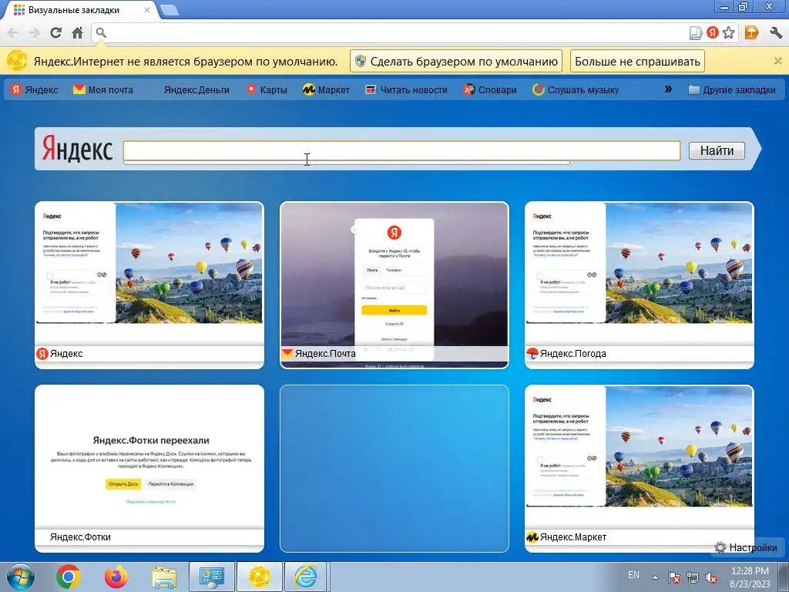Screen dimensions: 789x592
Task: Launch Google Chrome from the taskbar
Action: coord(69,577)
